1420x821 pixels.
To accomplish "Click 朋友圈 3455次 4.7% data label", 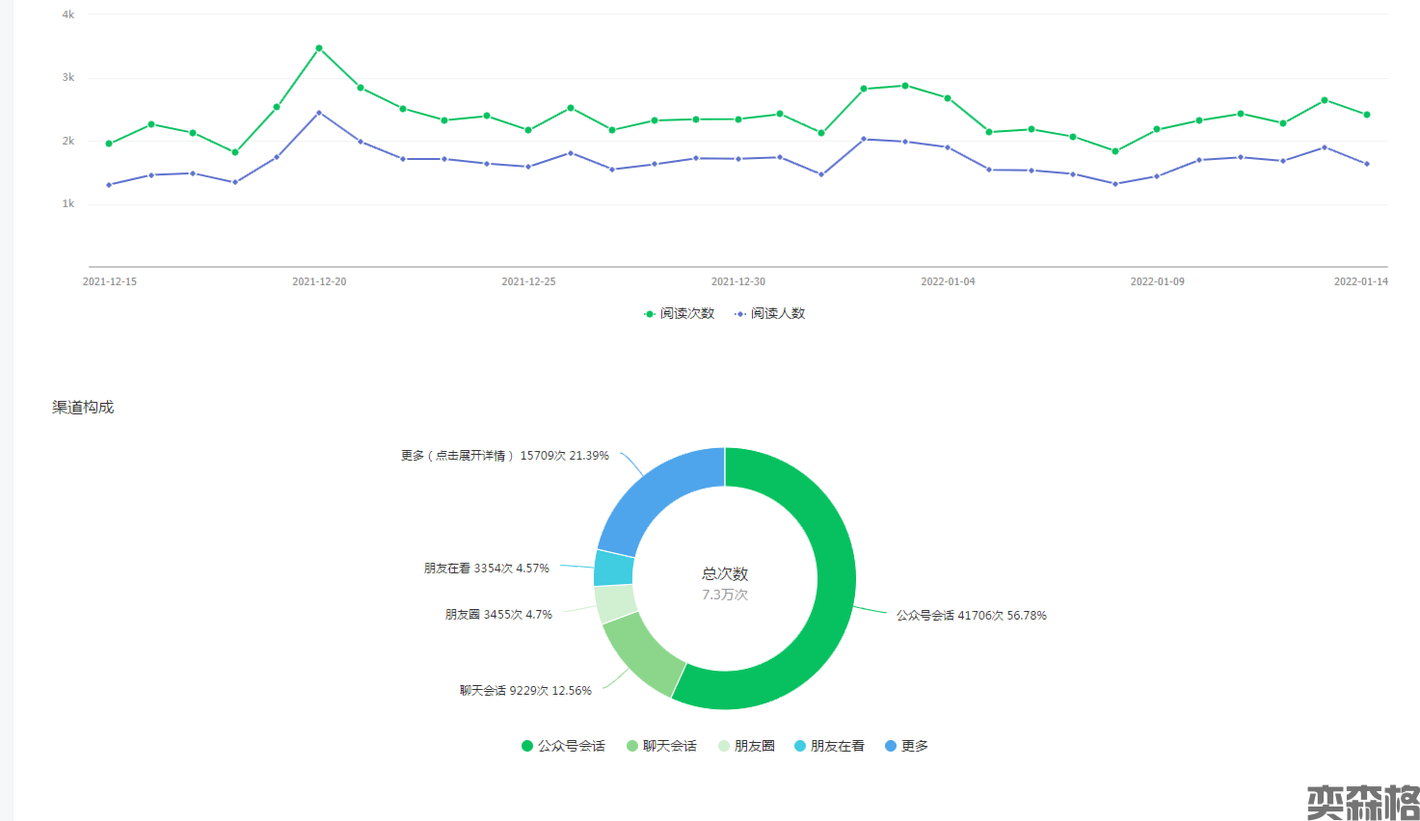I will (x=498, y=614).
